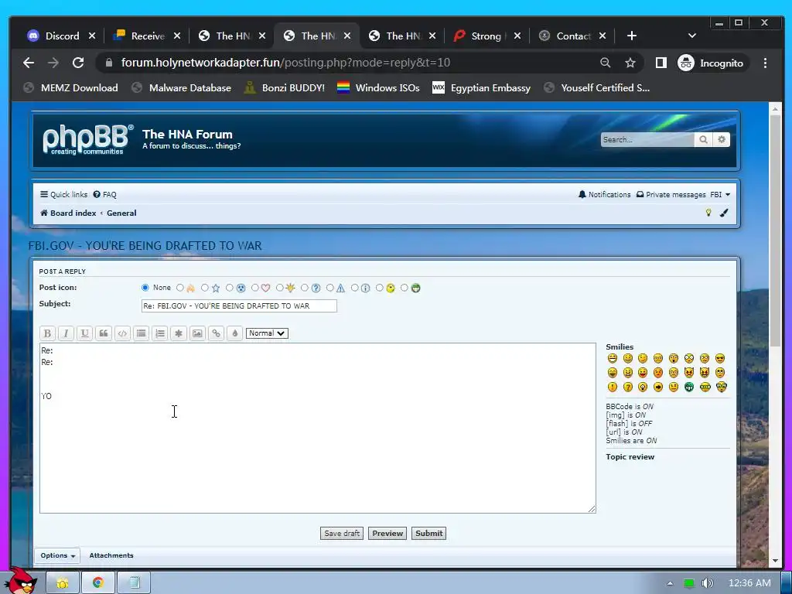792x594 pixels.
Task: Go to Board index link
Action: coord(68,213)
